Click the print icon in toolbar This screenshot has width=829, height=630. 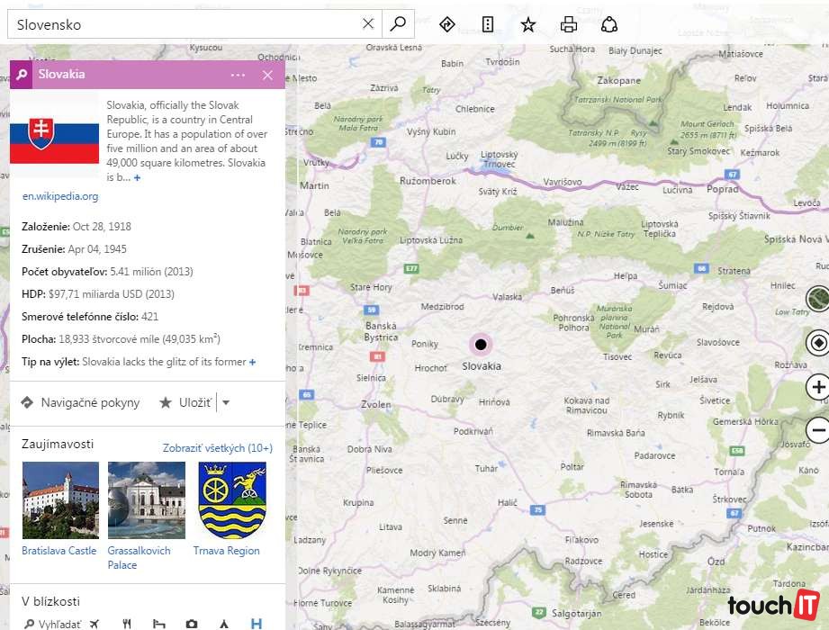(569, 24)
